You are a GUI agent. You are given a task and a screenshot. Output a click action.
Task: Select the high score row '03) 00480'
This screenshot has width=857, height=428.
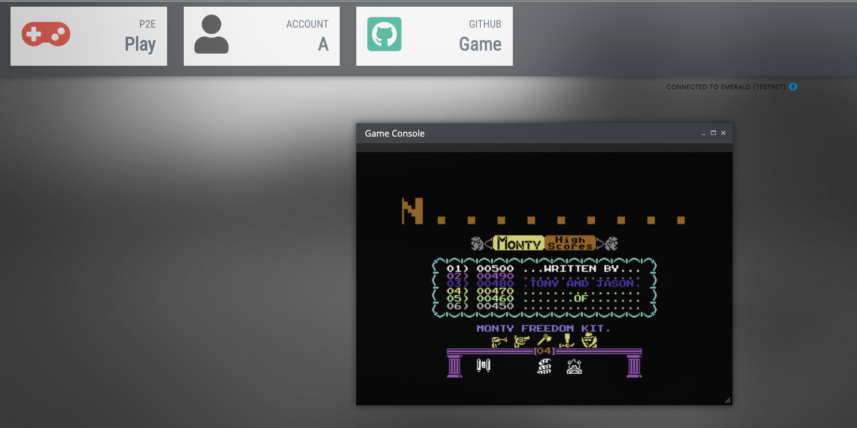click(x=544, y=284)
